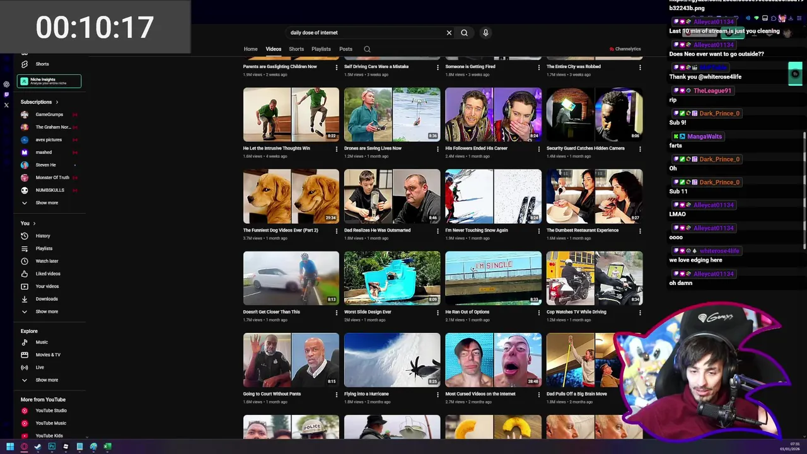807x454 pixels.
Task: Open menu for He Let the Intrusive Thoughts Win
Action: [x=336, y=149]
